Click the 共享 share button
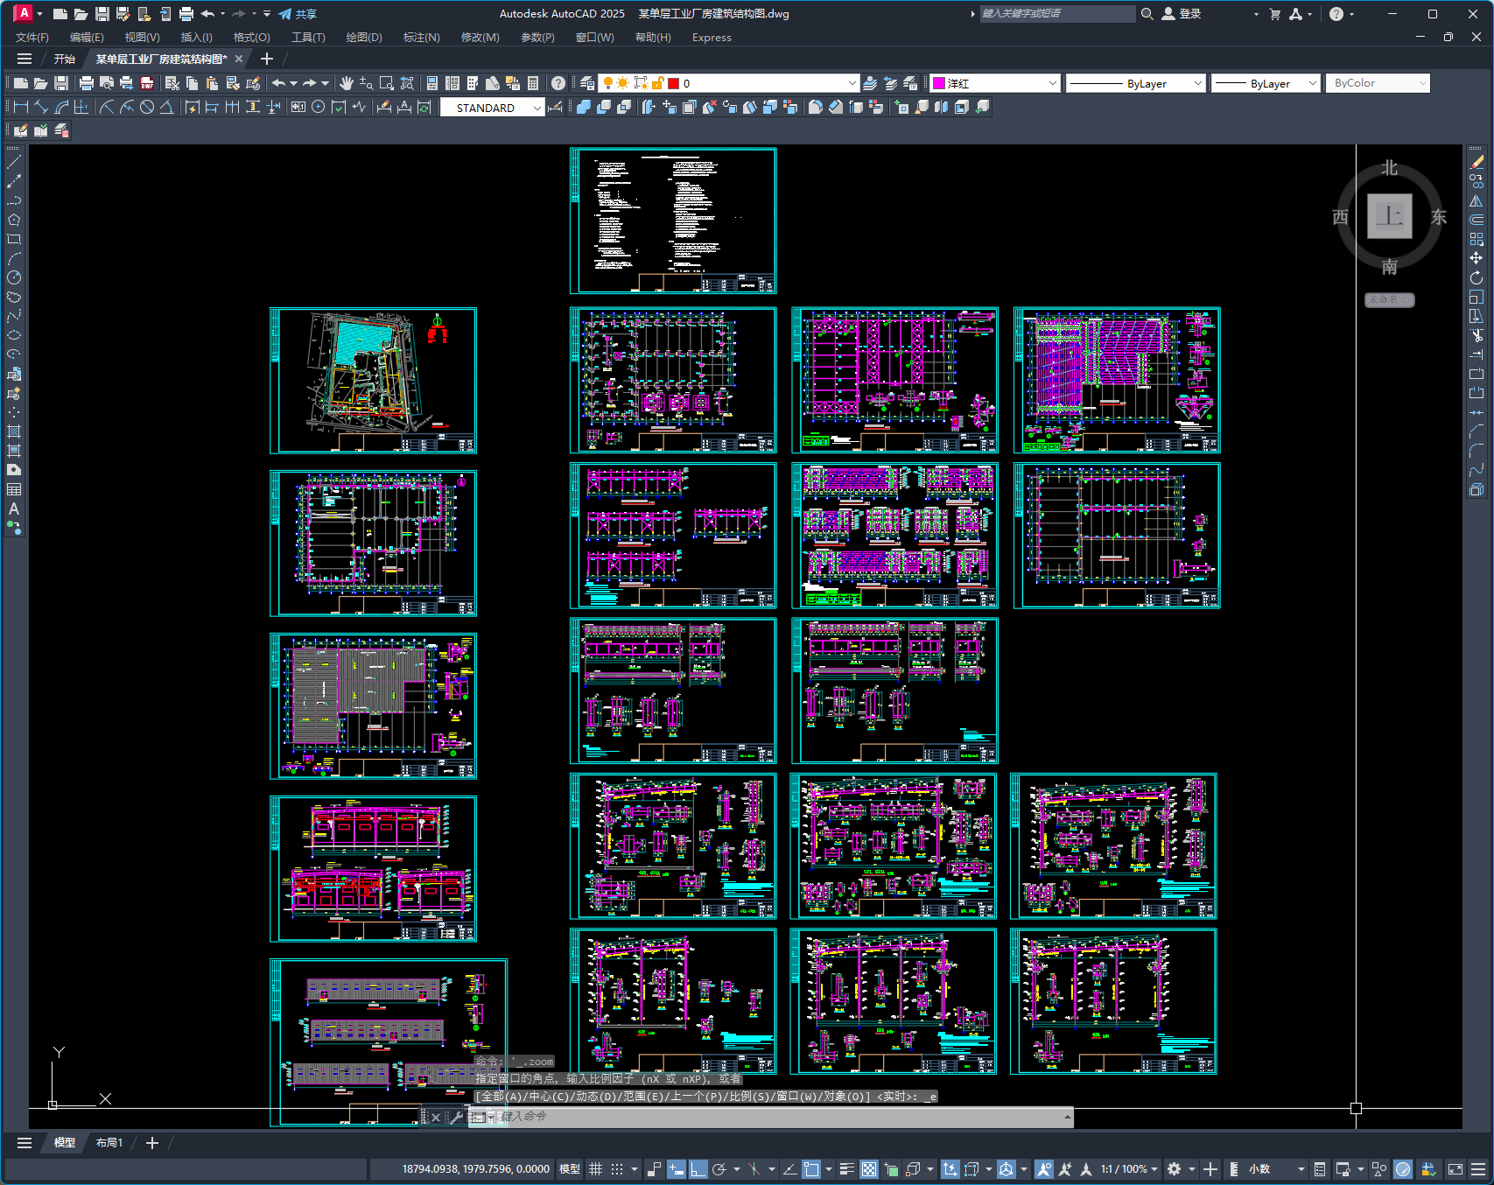The height and width of the screenshot is (1185, 1494). pyautogui.click(x=298, y=14)
